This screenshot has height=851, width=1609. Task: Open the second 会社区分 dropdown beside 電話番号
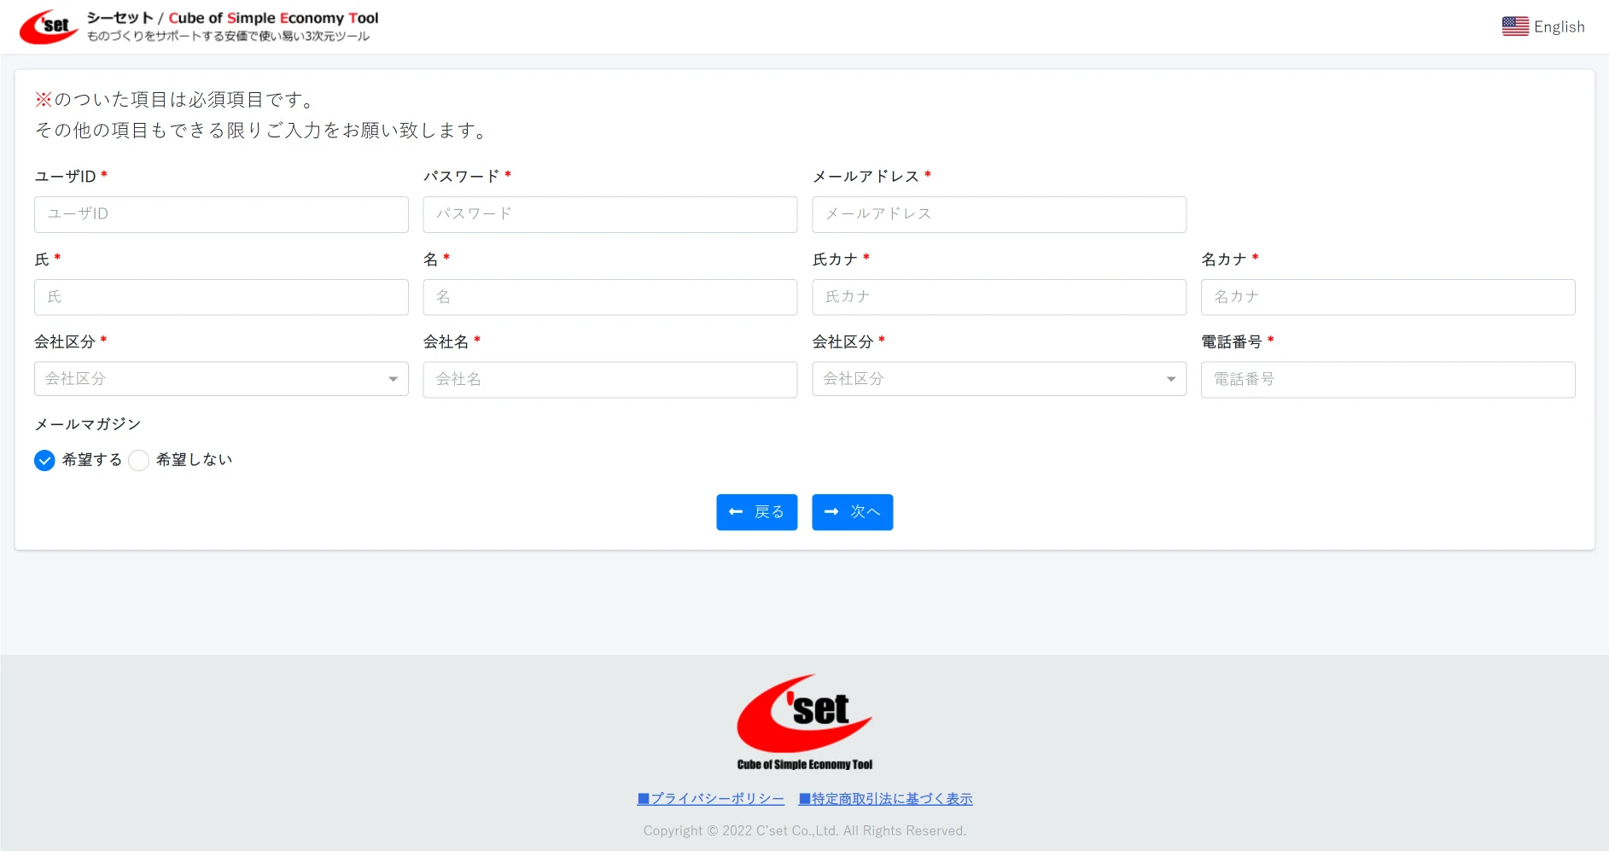pos(999,379)
